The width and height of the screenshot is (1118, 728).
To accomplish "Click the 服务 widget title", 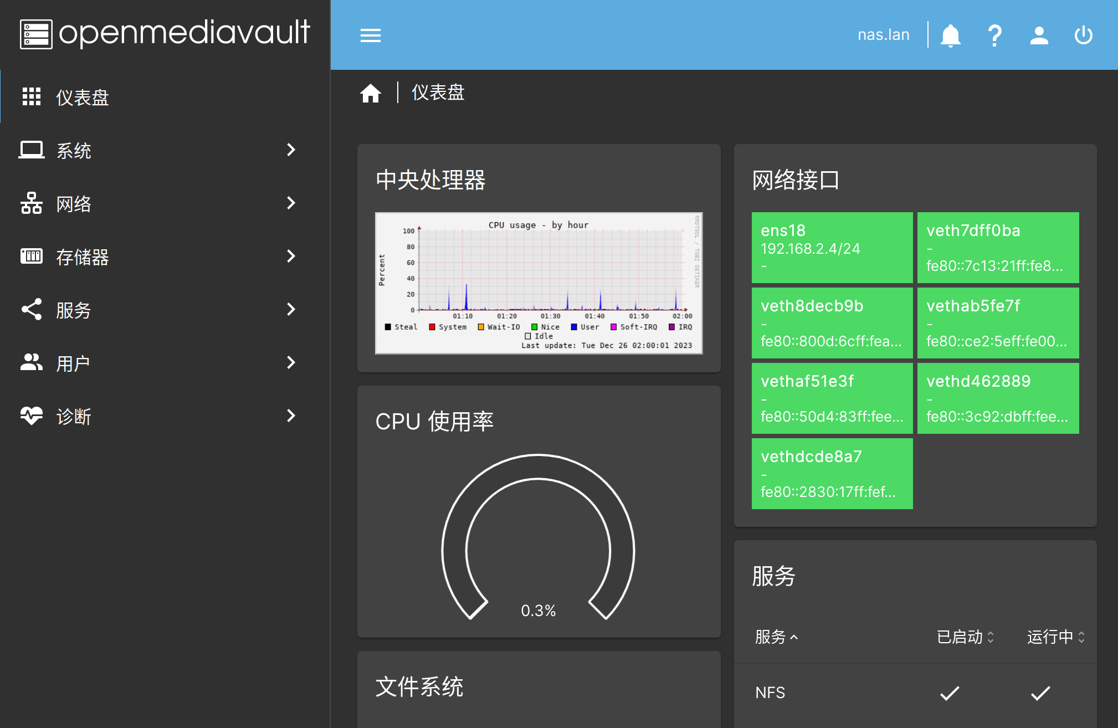I will [x=773, y=576].
